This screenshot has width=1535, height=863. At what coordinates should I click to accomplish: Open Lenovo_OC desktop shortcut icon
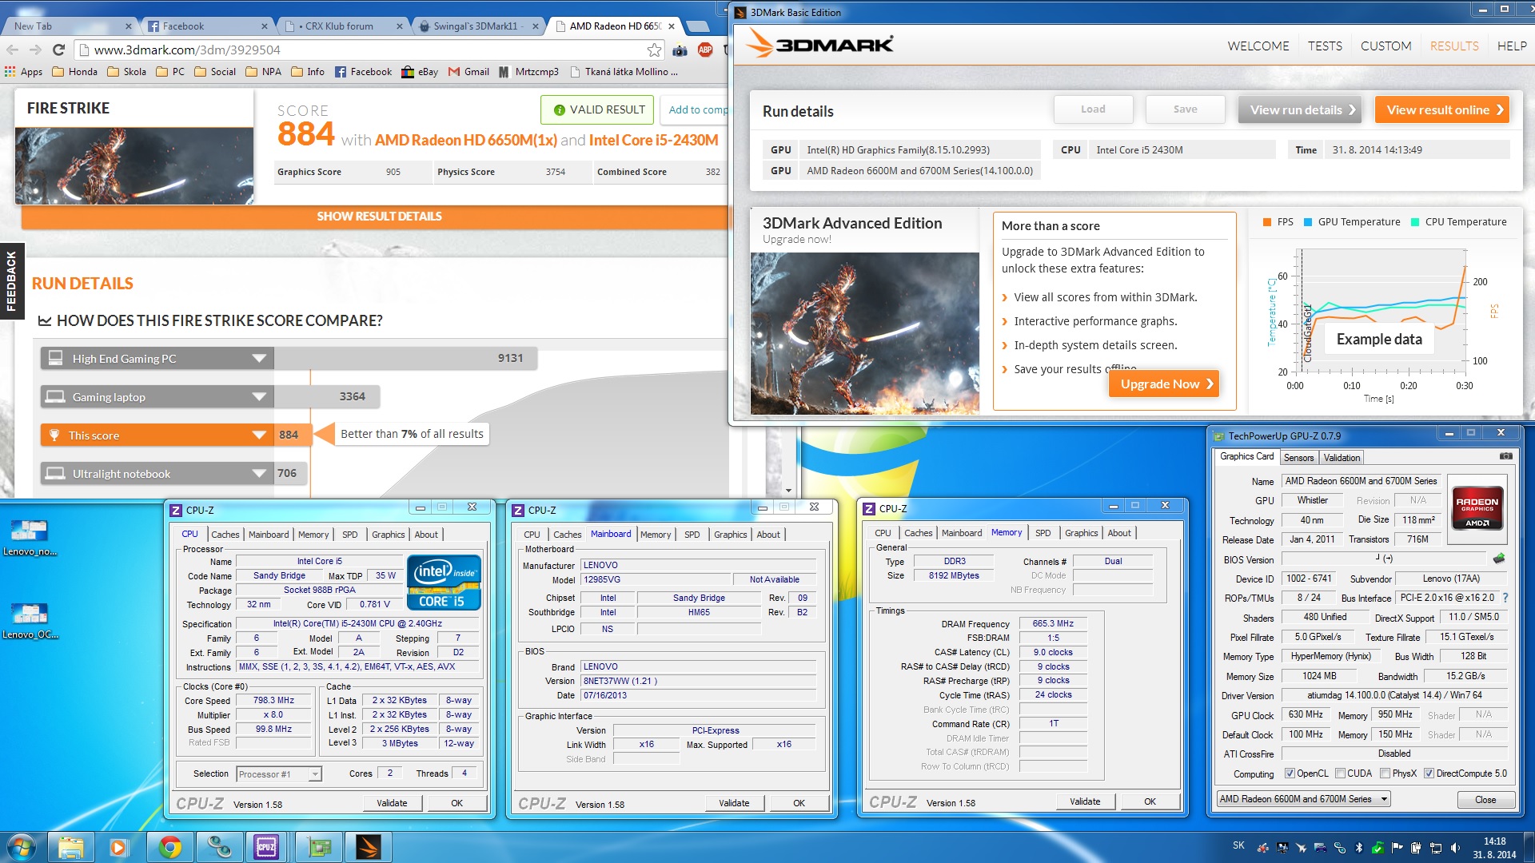(30, 620)
